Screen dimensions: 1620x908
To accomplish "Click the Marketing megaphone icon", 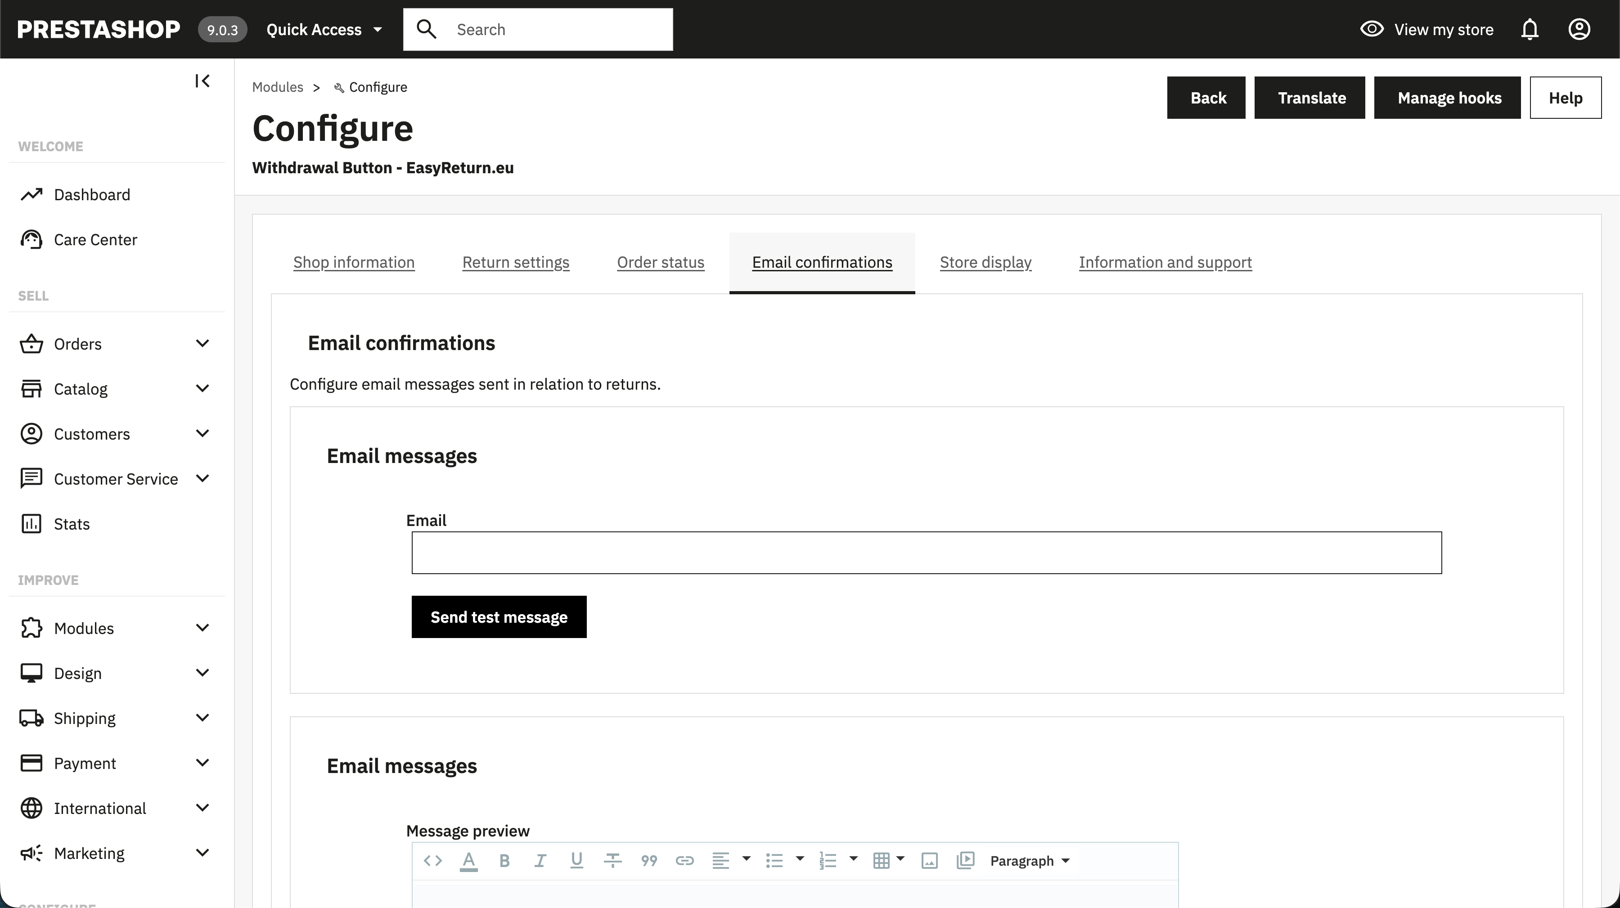I will pos(31,853).
